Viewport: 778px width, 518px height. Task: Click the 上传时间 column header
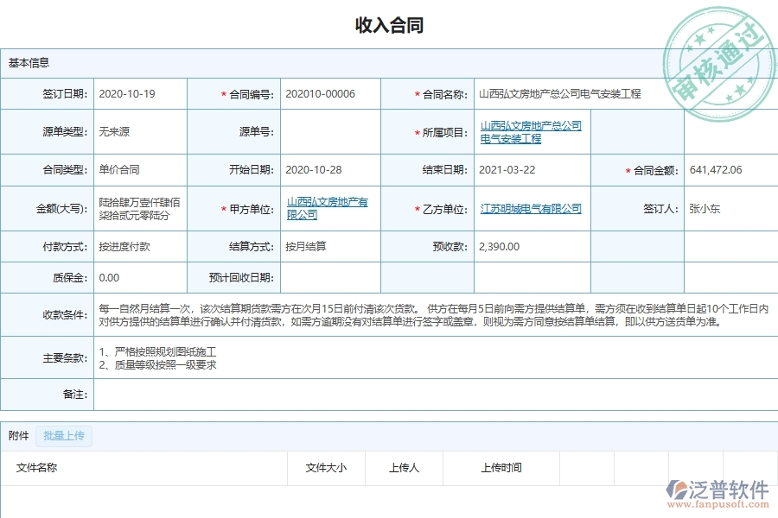(x=503, y=468)
